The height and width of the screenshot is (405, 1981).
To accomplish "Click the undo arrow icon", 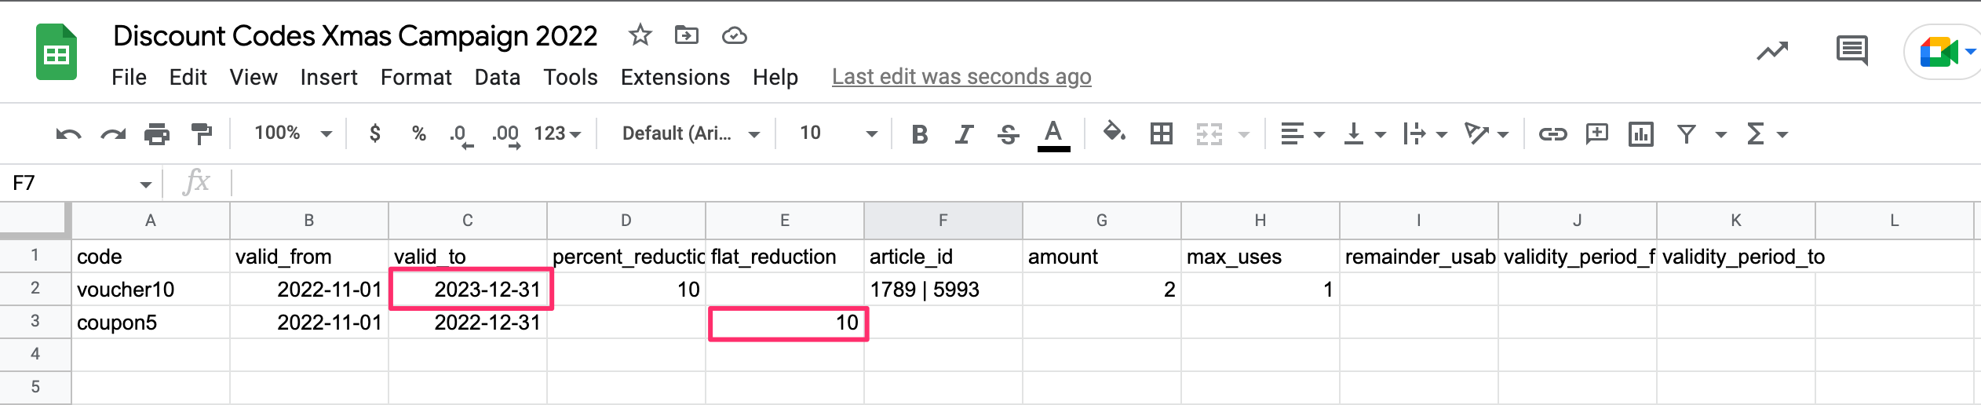I will pos(68,134).
